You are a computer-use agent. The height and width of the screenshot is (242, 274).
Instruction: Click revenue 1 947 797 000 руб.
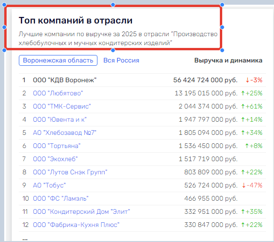(x=208, y=119)
